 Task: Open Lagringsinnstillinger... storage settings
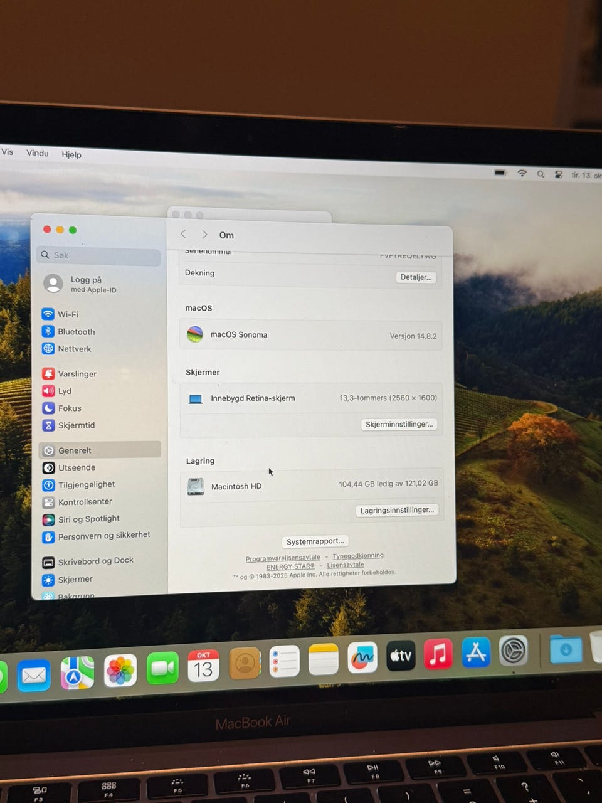coord(397,510)
